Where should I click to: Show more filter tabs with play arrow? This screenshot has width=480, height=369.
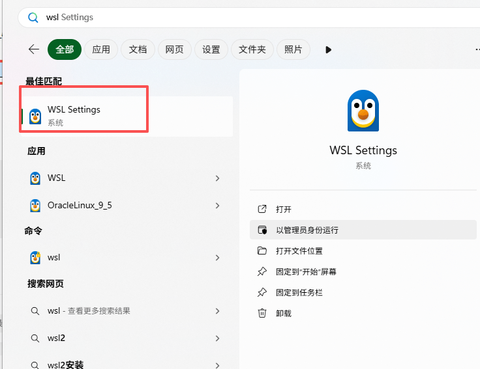[329, 49]
